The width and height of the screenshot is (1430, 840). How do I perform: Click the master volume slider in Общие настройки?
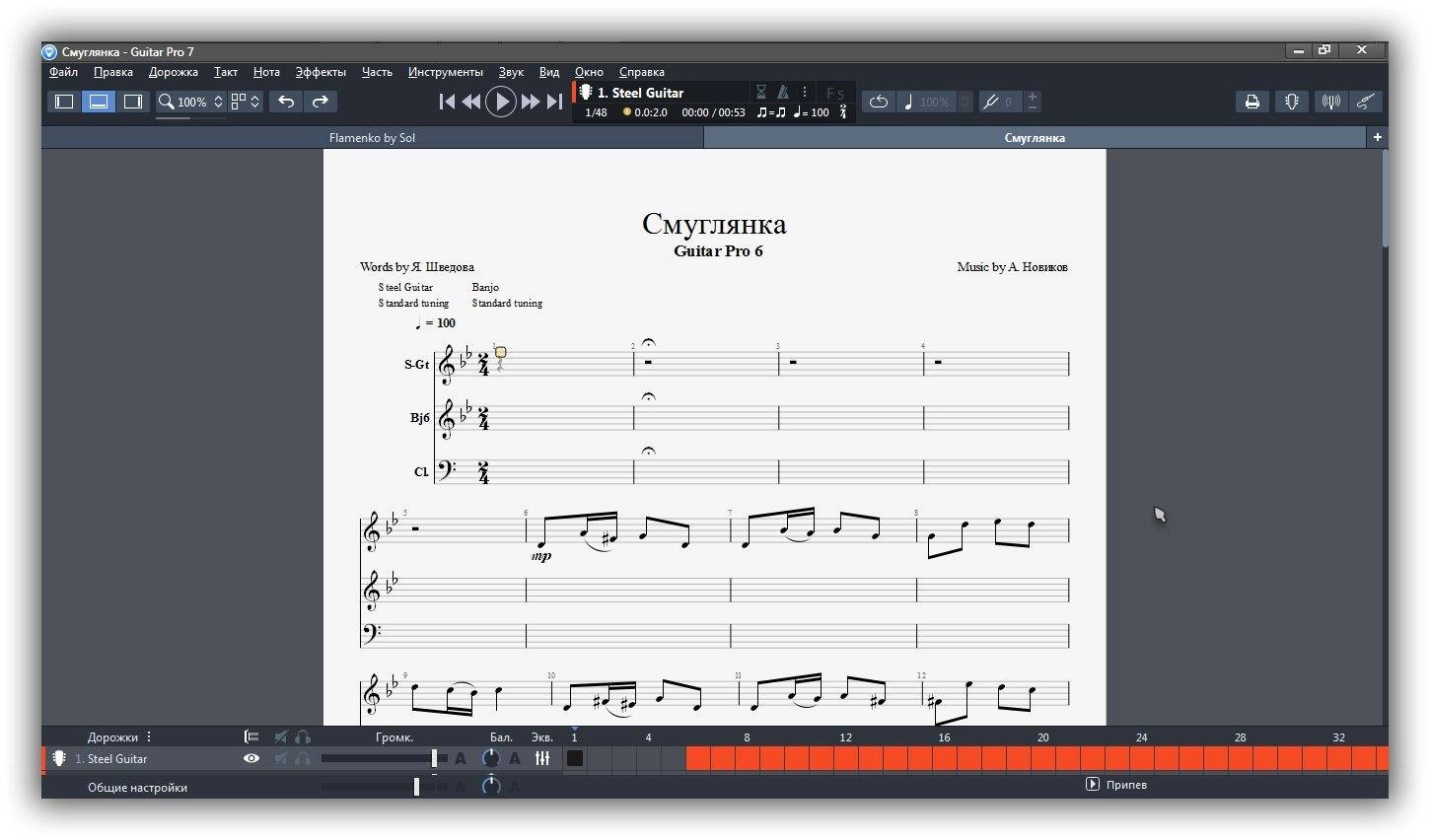[x=416, y=786]
